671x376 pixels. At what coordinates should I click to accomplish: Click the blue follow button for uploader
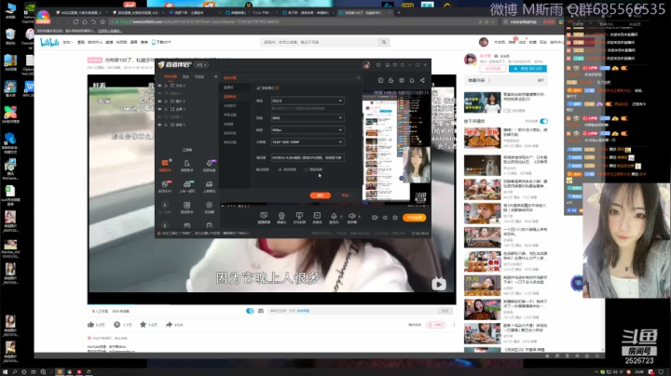[527, 68]
